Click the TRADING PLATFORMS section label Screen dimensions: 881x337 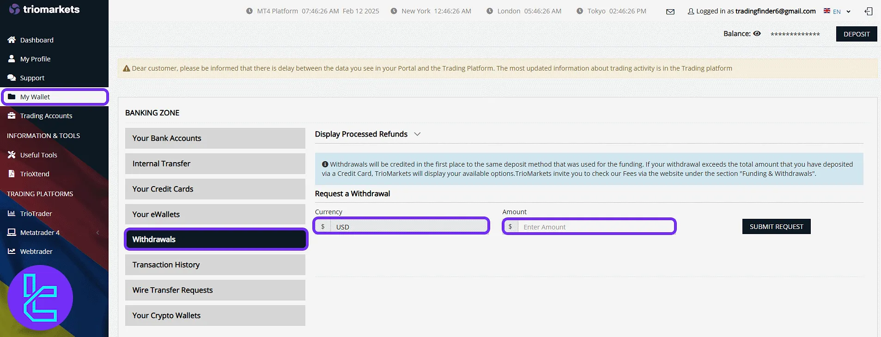click(x=40, y=194)
